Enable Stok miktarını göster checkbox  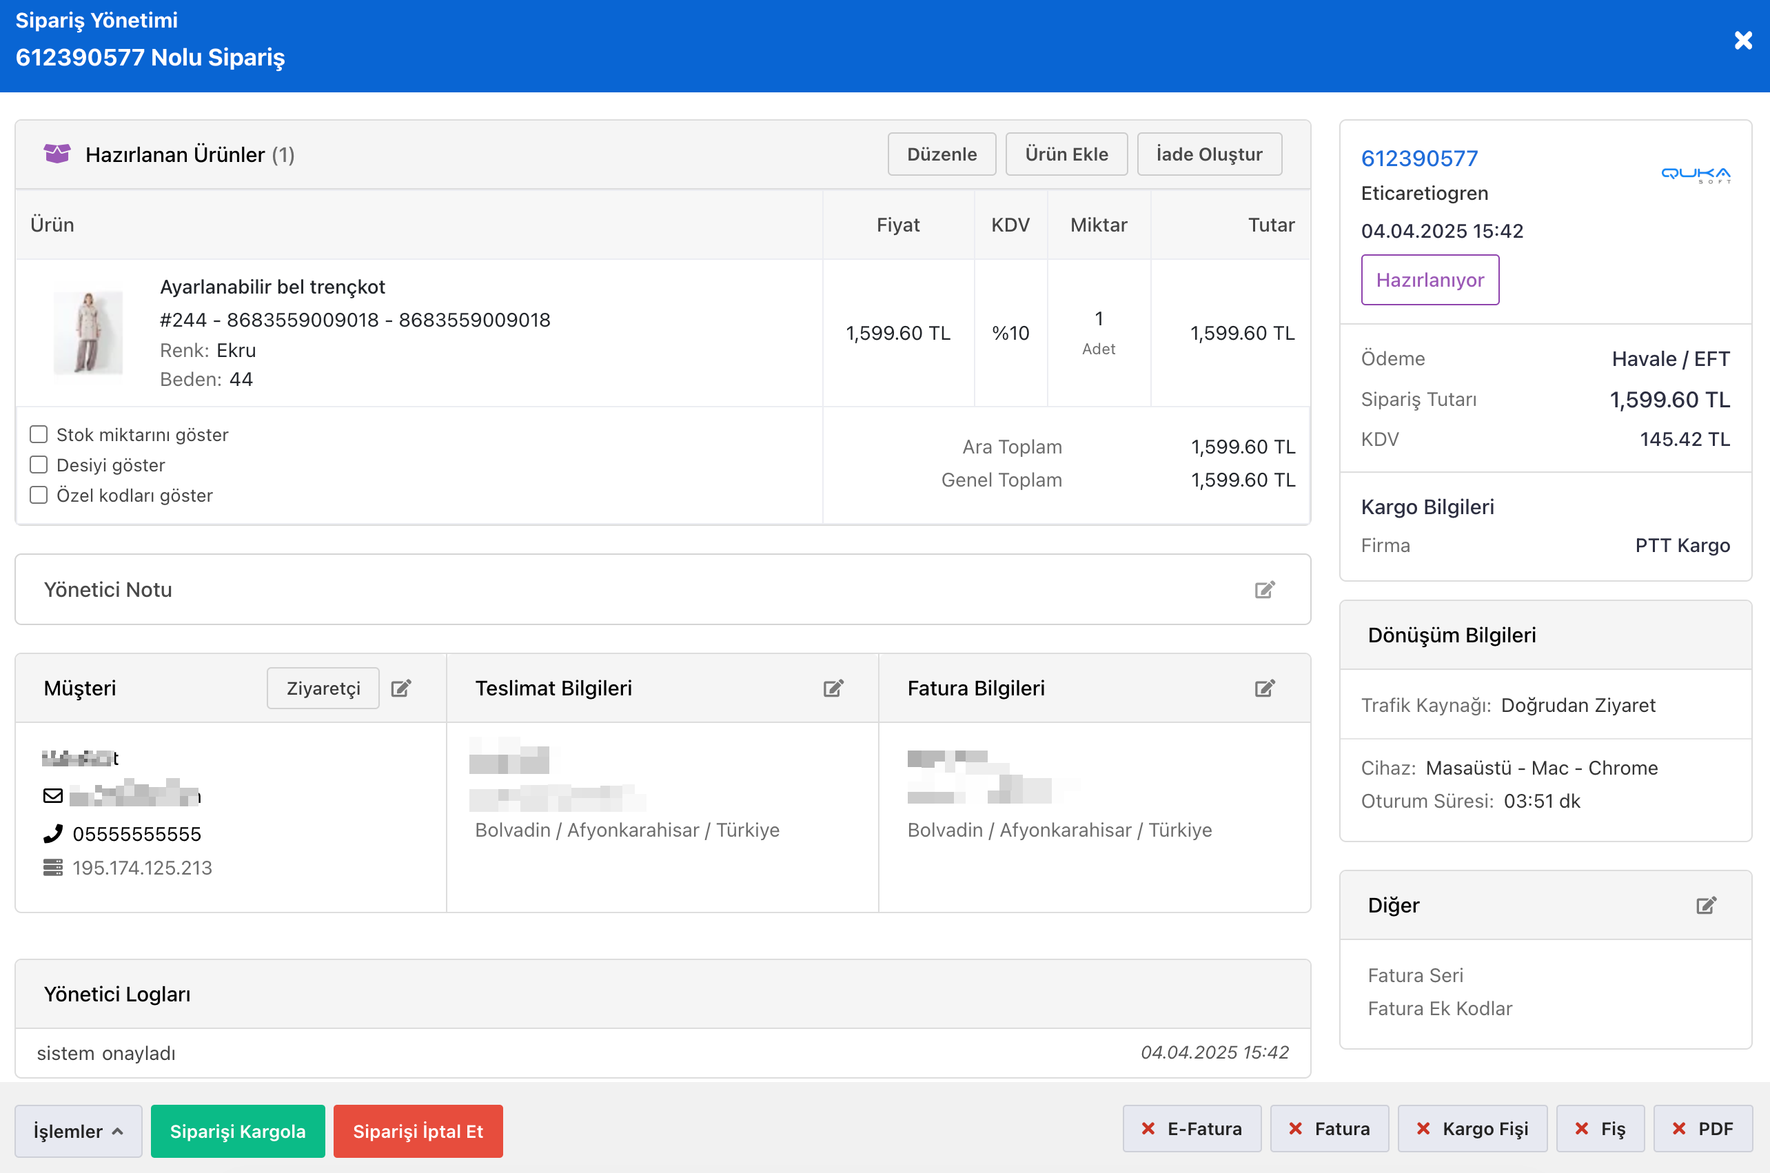tap(39, 435)
